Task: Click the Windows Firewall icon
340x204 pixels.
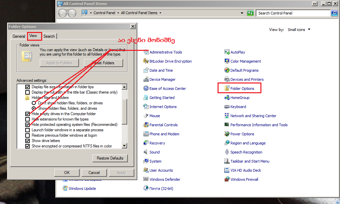Action: (227, 179)
